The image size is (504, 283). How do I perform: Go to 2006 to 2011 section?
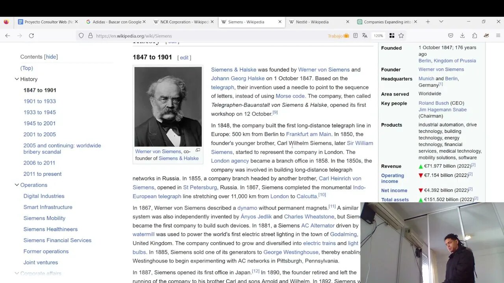(x=39, y=163)
